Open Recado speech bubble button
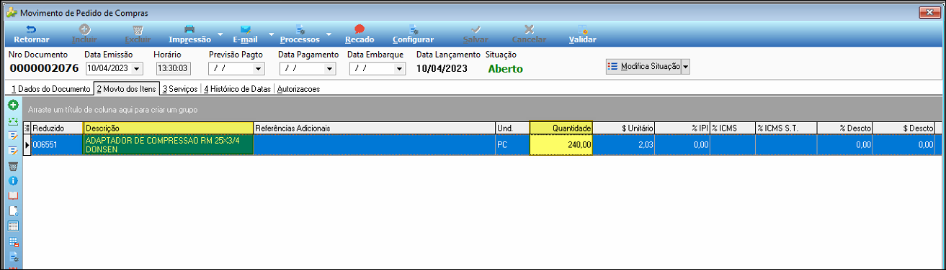The height and width of the screenshot is (270, 946). pyautogui.click(x=360, y=34)
